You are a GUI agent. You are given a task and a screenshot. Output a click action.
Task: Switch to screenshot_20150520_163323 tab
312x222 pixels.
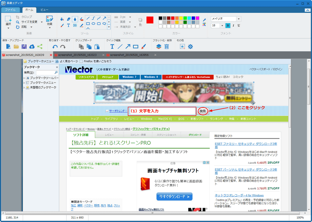(x=77, y=55)
